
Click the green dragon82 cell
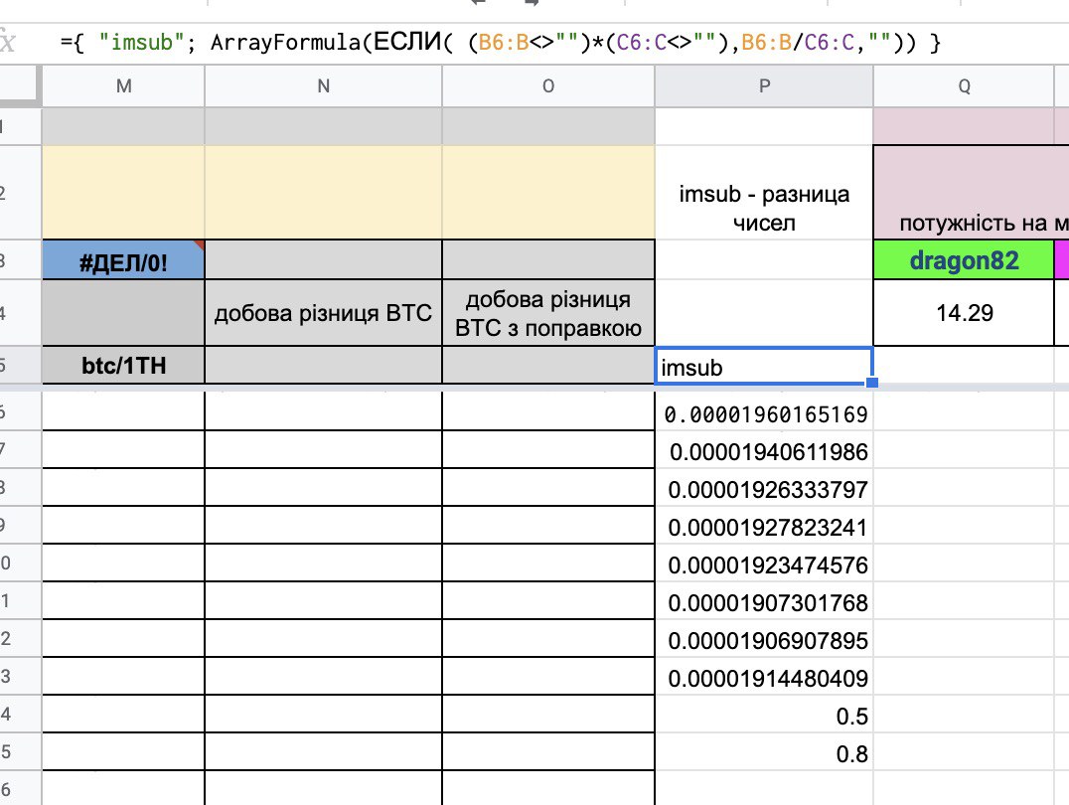[963, 260]
